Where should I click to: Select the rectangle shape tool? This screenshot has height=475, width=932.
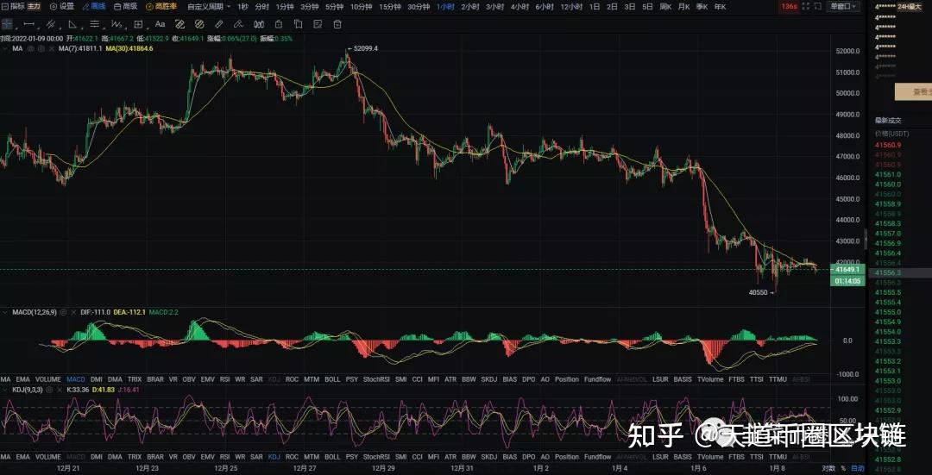[x=138, y=24]
